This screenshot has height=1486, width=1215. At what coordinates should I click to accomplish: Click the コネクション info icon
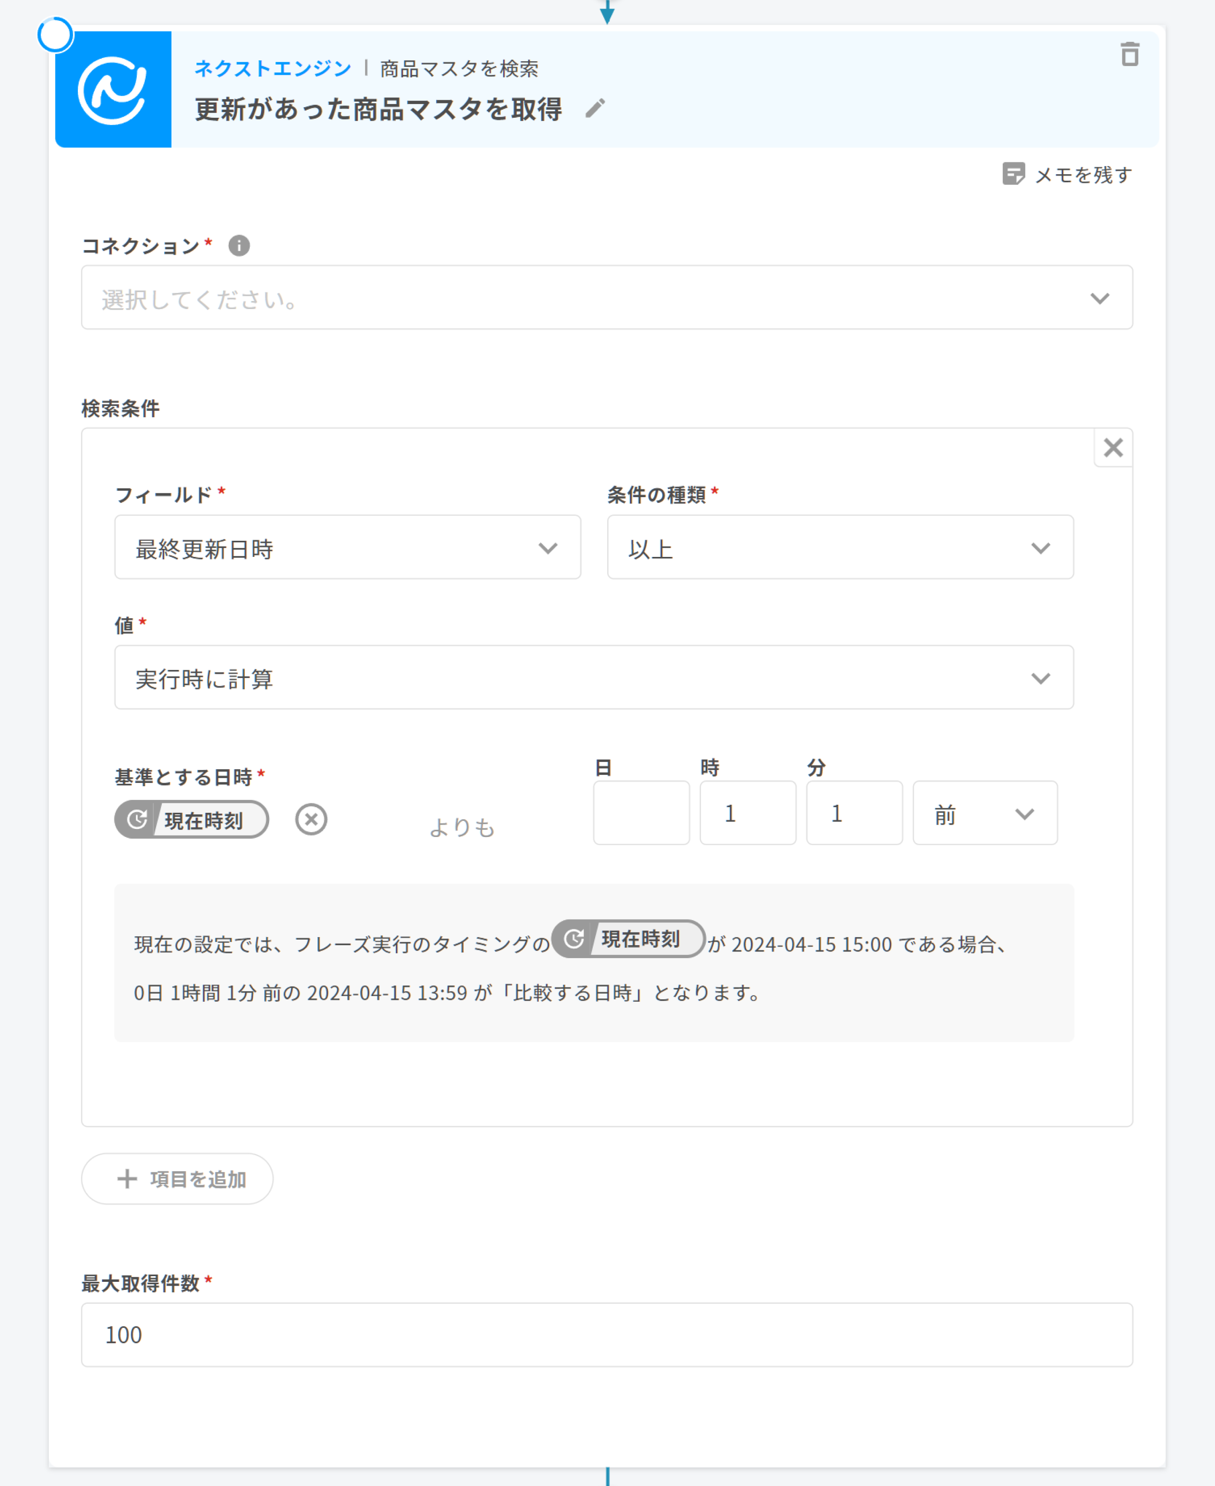[239, 245]
